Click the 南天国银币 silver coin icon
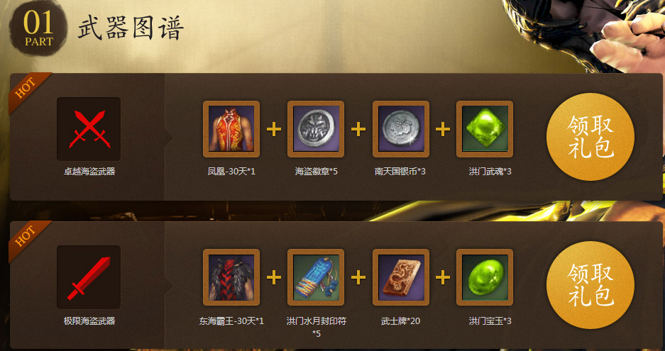The image size is (665, 351). coord(401,129)
